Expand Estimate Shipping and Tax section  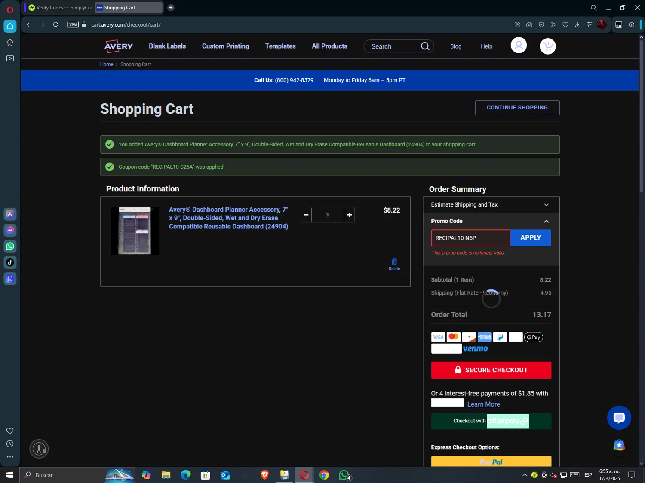[491, 204]
